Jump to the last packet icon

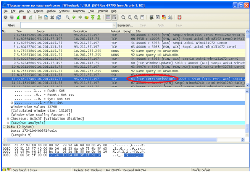(x=99, y=18)
